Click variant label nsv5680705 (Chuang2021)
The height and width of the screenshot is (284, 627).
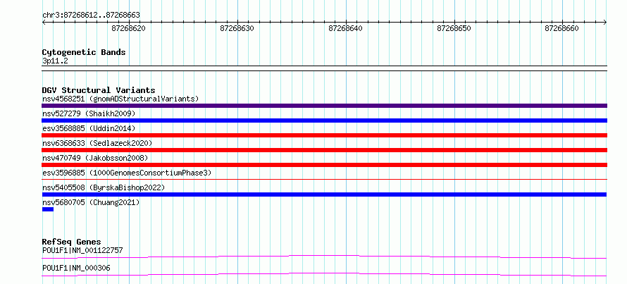(x=91, y=202)
